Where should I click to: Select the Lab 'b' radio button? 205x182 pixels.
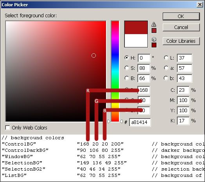click(x=166, y=78)
